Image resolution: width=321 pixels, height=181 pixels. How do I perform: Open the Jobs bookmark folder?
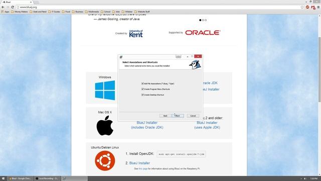116,12
